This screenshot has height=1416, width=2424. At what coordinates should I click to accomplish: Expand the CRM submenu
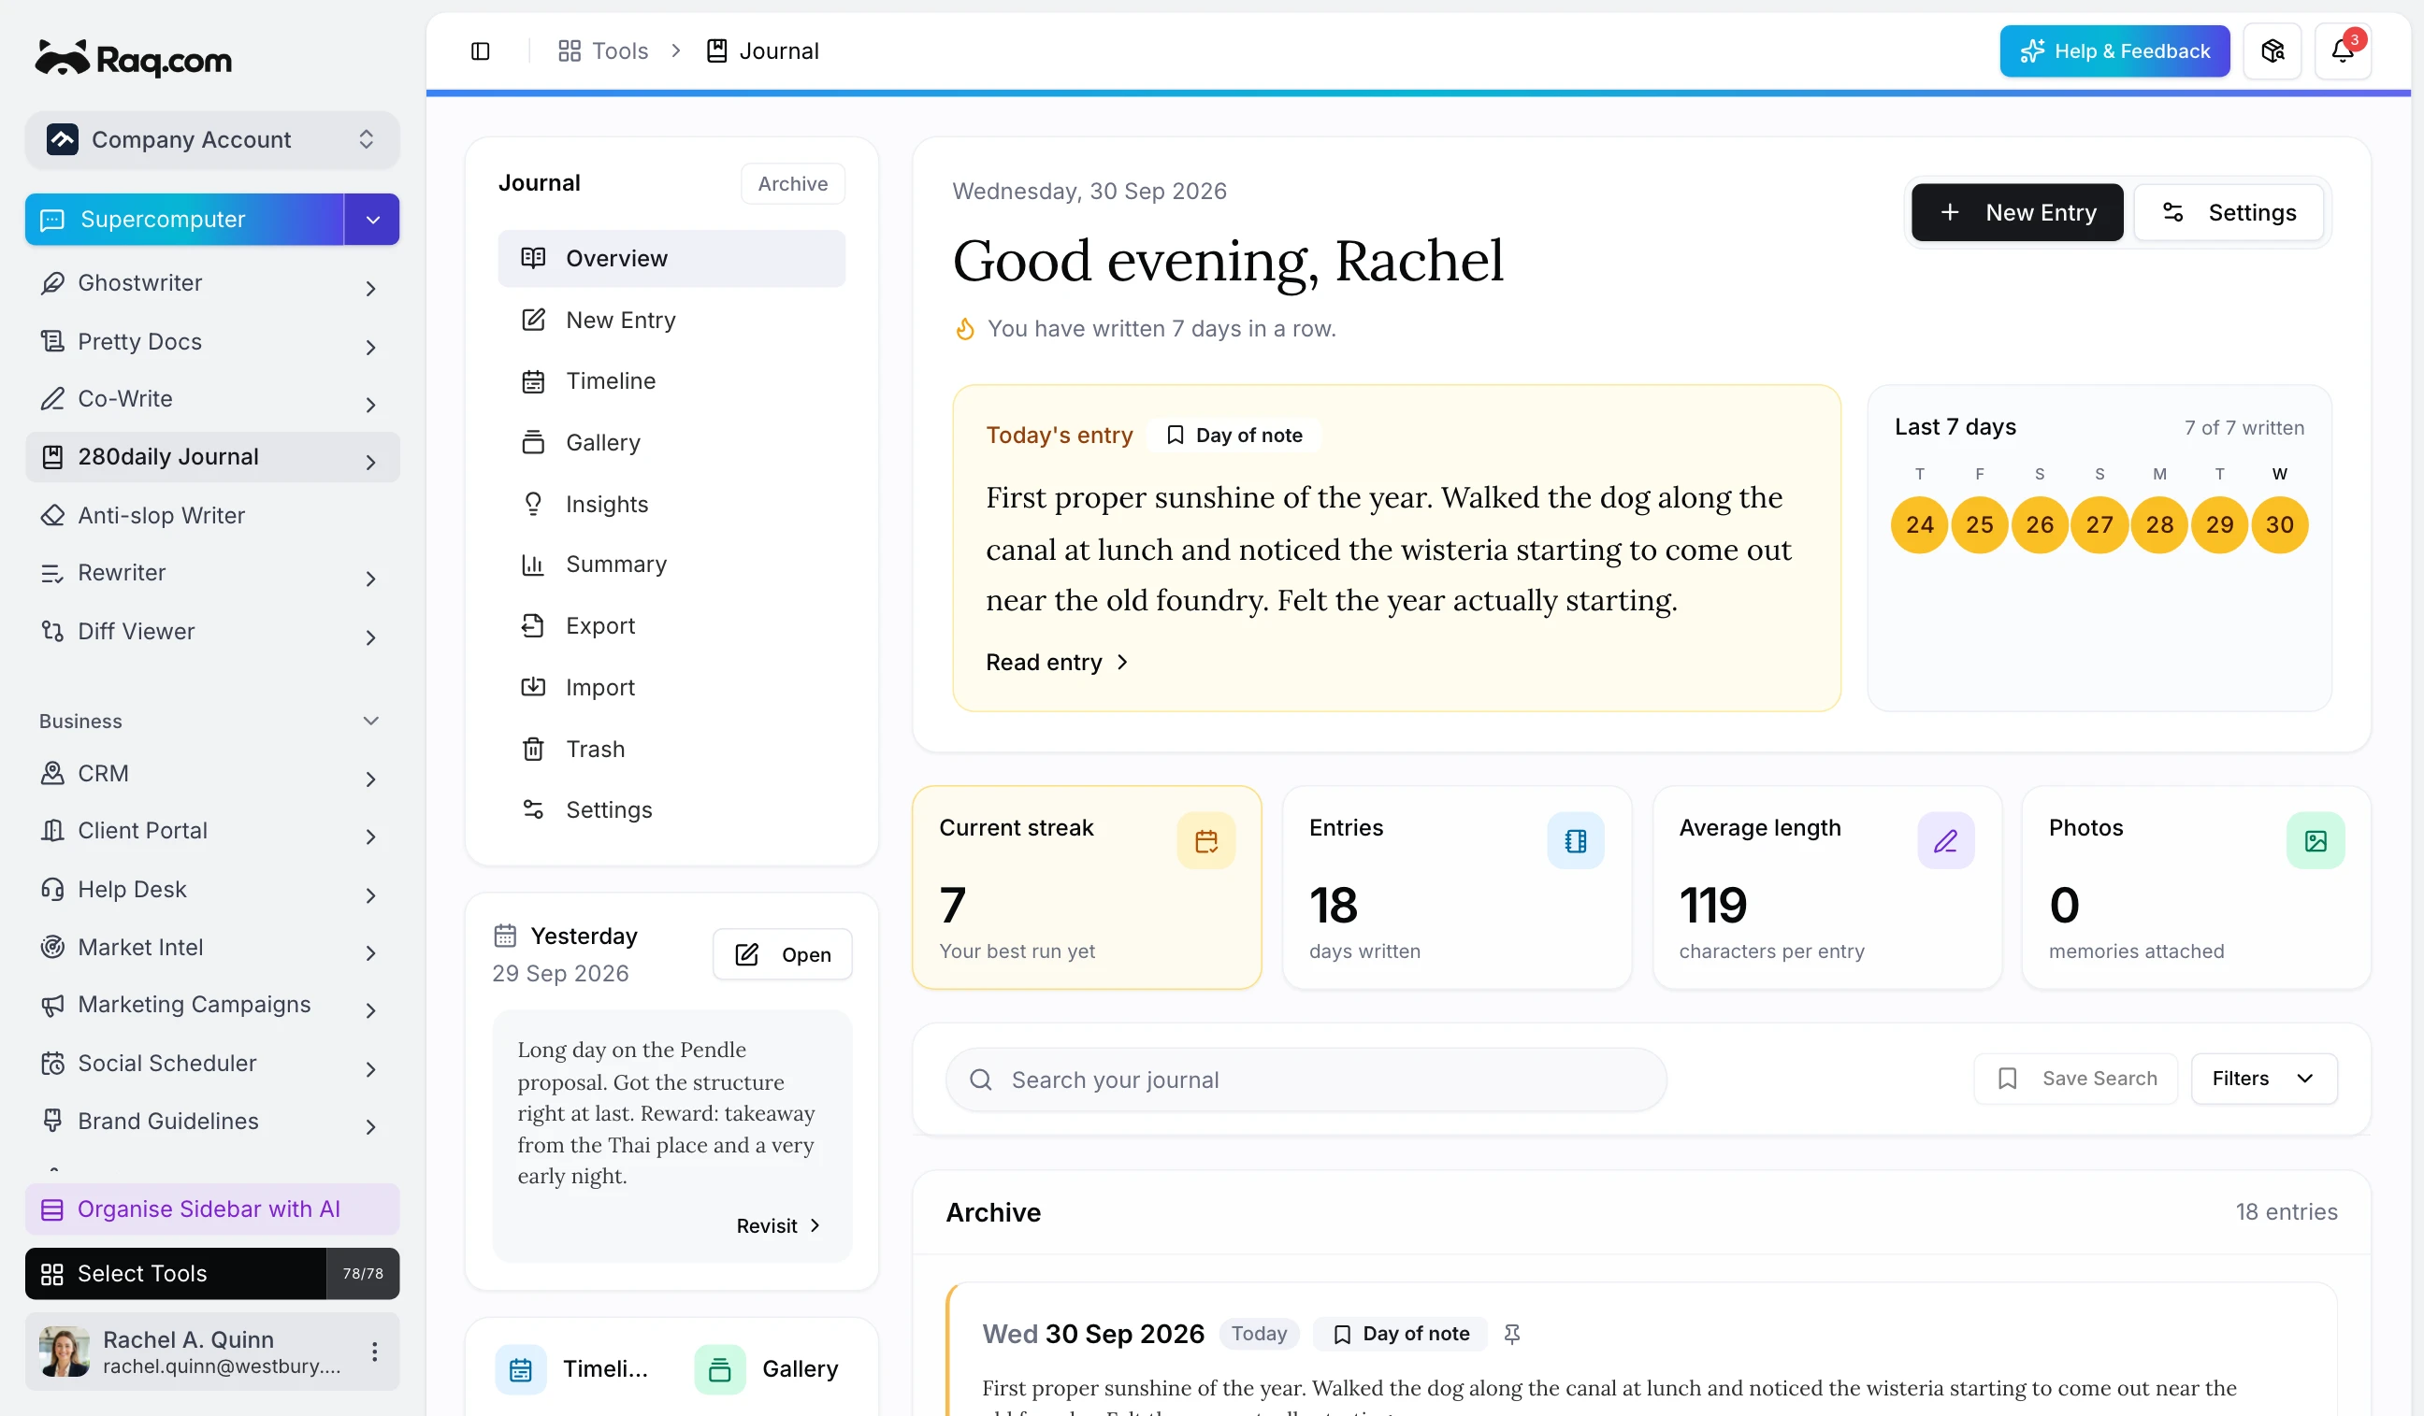pos(370,779)
